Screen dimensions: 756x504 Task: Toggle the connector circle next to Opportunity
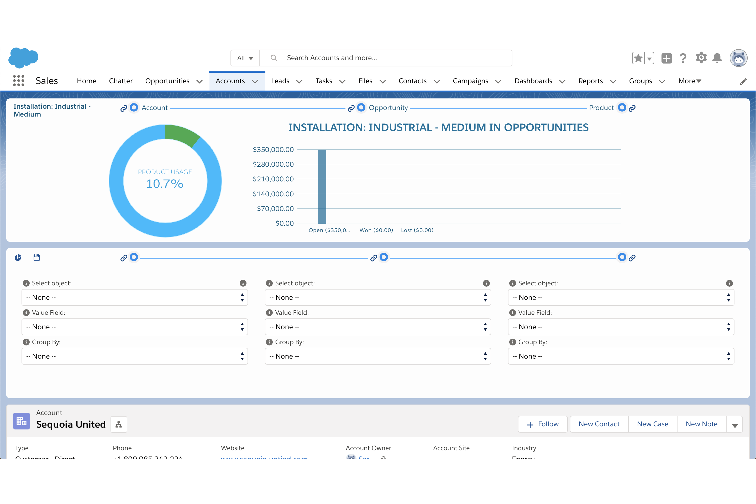click(x=361, y=107)
